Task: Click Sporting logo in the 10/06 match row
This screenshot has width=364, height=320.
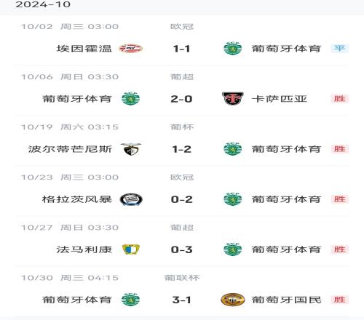Action: tap(131, 99)
